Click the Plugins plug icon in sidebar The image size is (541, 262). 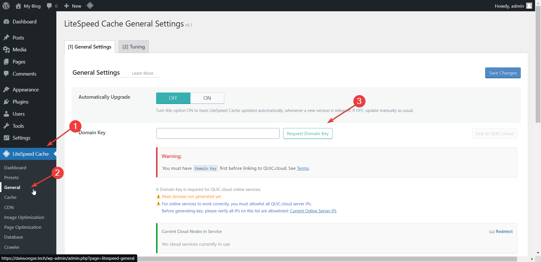point(6,102)
